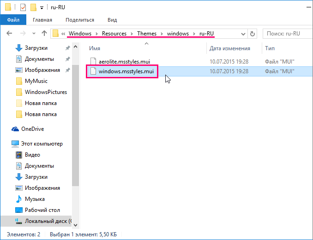Viewport: 313px width, 240px height.
Task: Open the MyMusic folder
Action: (x=36, y=81)
